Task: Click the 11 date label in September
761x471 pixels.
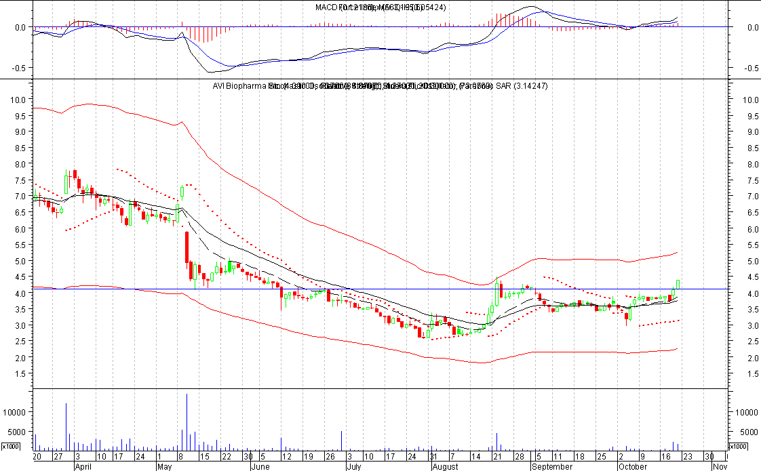Action: (x=557, y=457)
